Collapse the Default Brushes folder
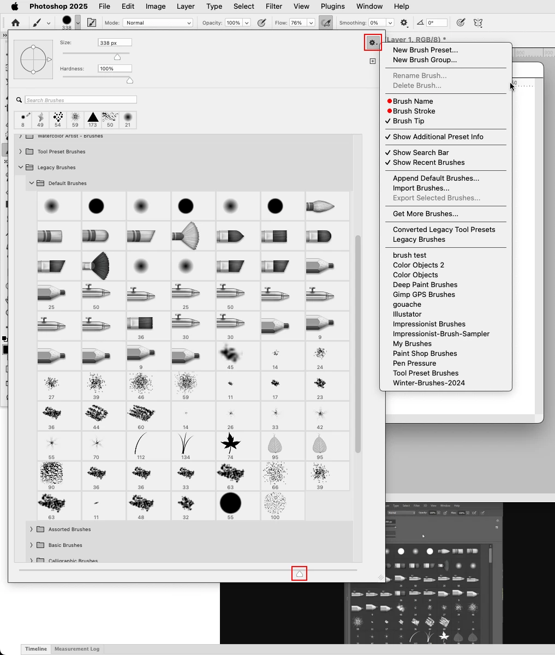 pyautogui.click(x=32, y=183)
